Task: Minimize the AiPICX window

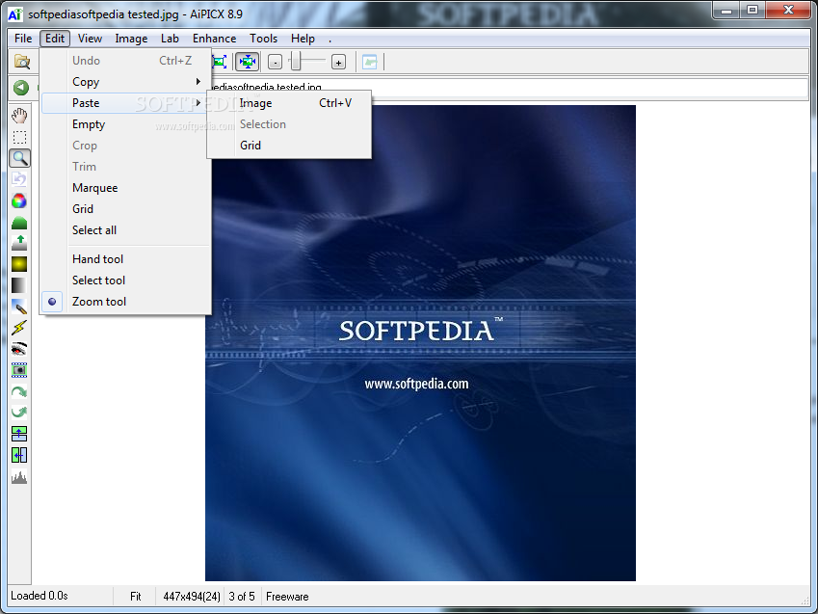Action: [726, 10]
